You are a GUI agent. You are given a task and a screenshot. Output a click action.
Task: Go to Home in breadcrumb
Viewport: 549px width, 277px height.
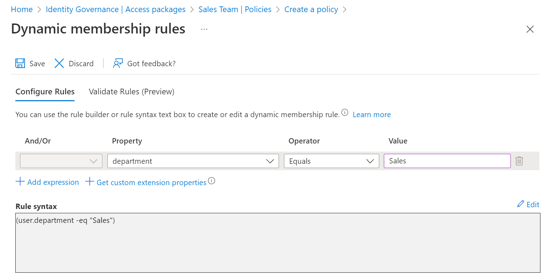click(x=22, y=9)
